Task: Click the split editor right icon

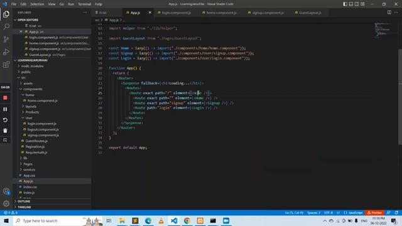Action: click(389, 13)
